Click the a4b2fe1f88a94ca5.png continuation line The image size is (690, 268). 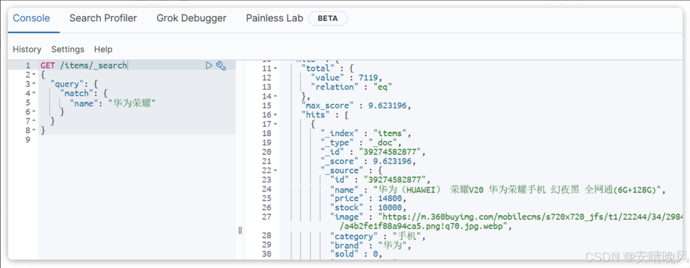click(x=425, y=226)
